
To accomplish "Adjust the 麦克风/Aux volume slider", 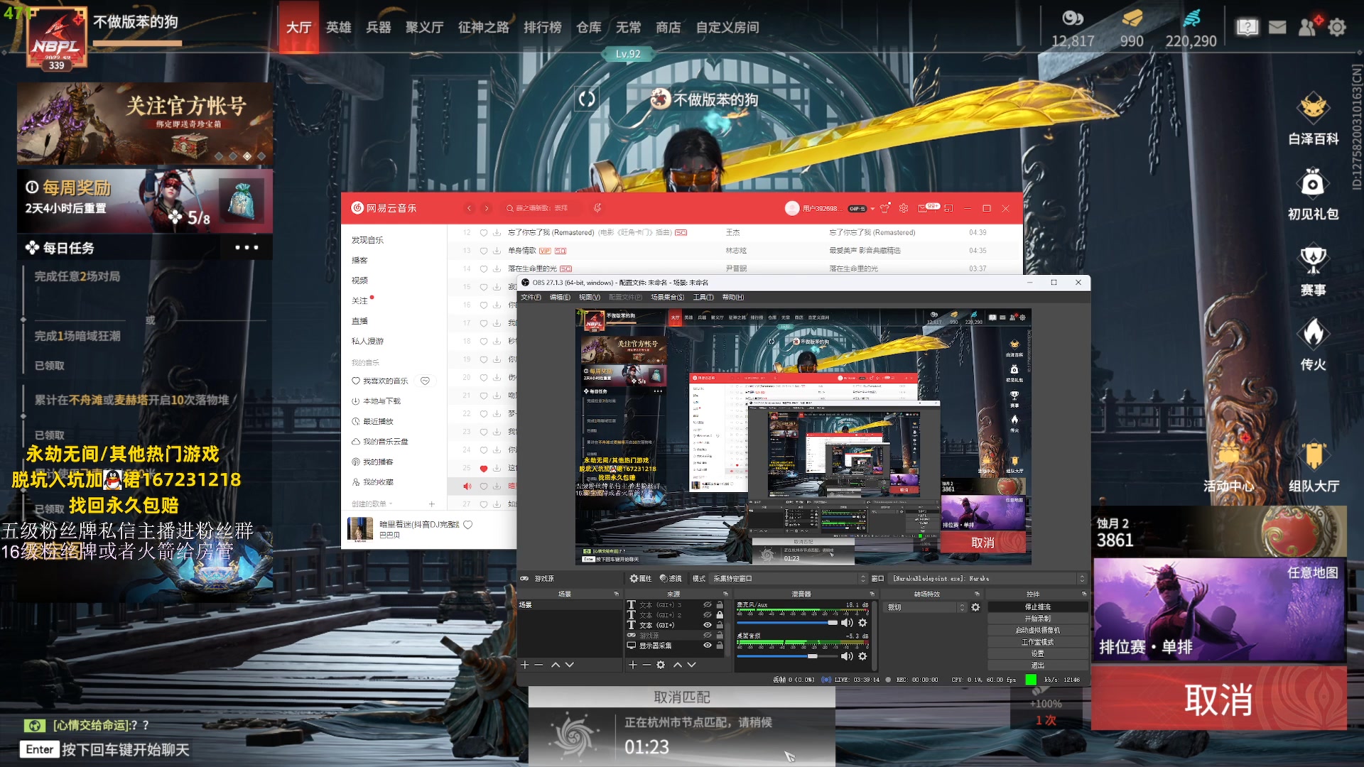I will (x=833, y=623).
